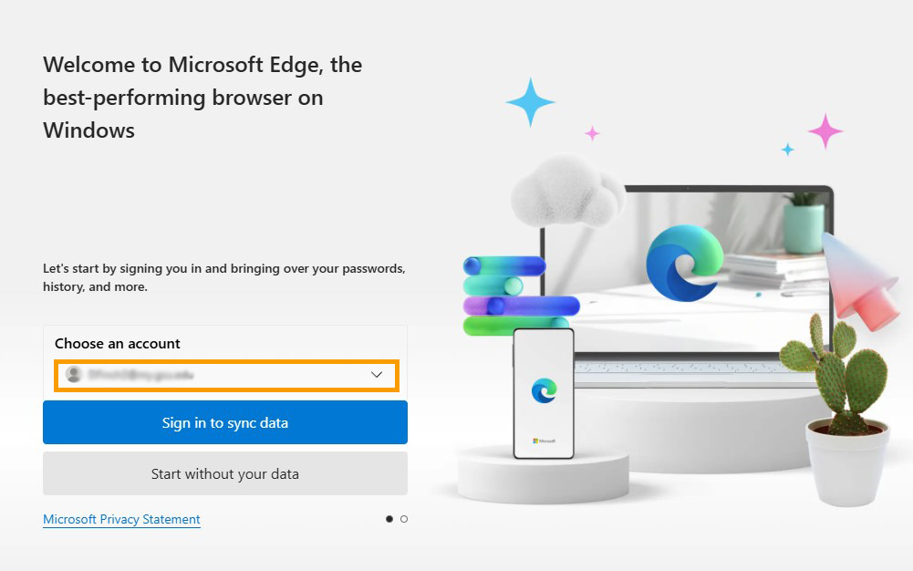913x571 pixels.
Task: Click the profile avatar icon in account field
Action: tap(74, 375)
